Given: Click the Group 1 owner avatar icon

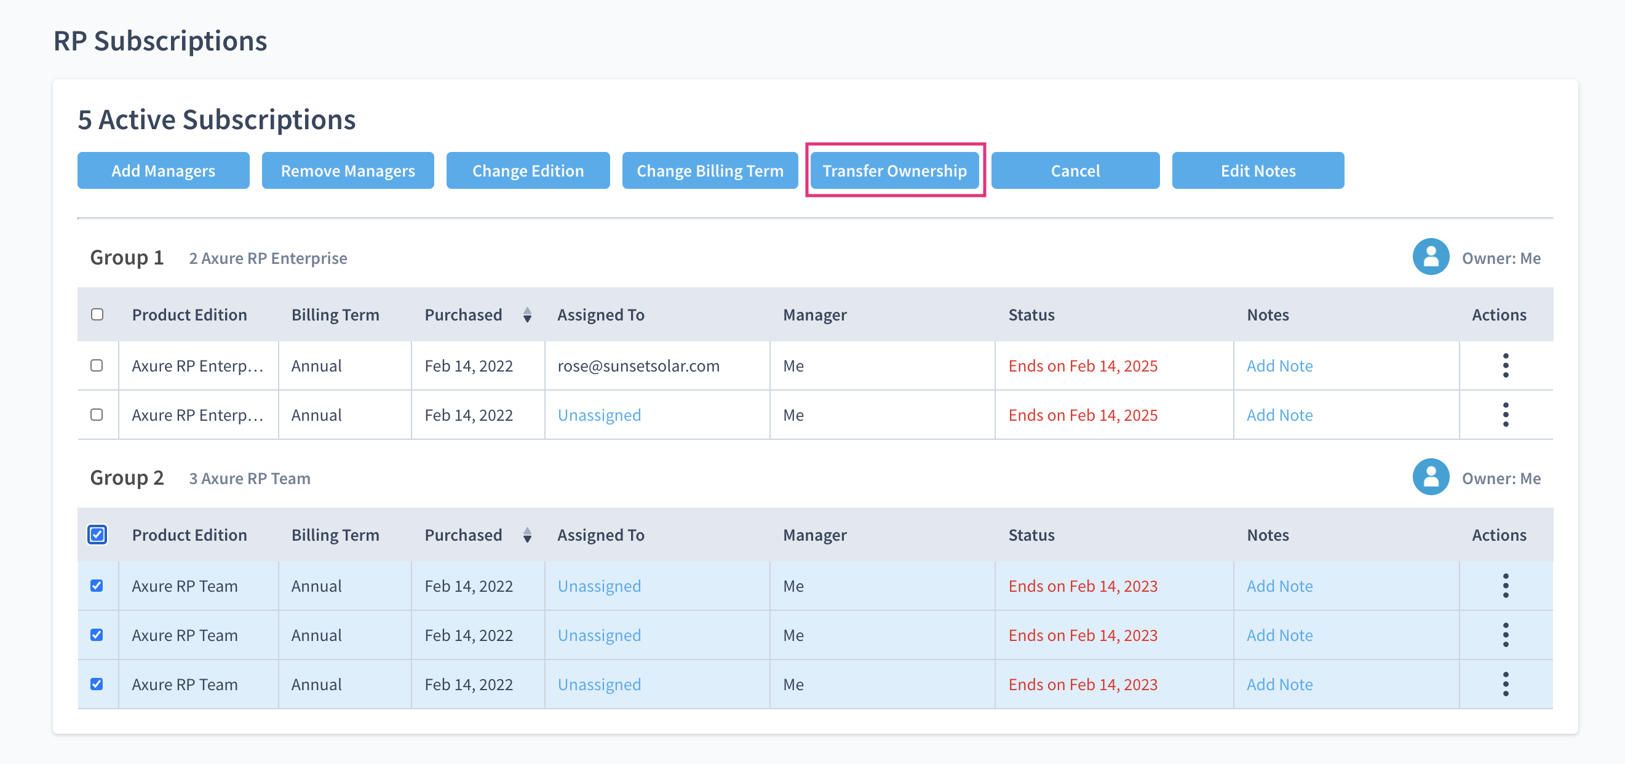Looking at the screenshot, I should [x=1430, y=257].
